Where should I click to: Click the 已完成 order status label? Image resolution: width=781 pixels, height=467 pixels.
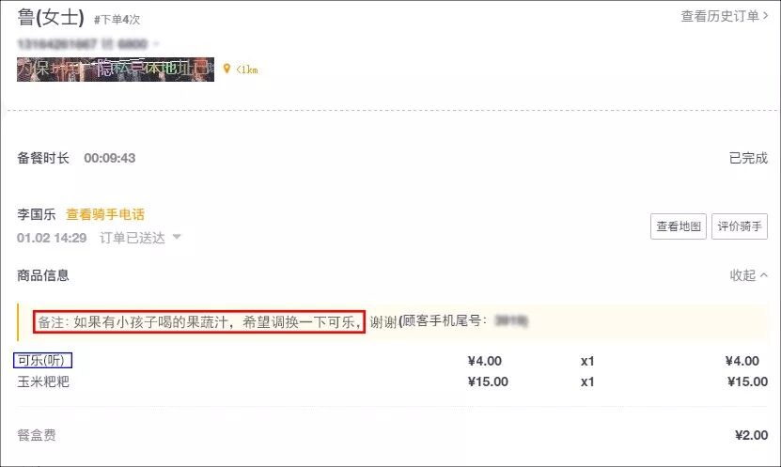coord(748,158)
